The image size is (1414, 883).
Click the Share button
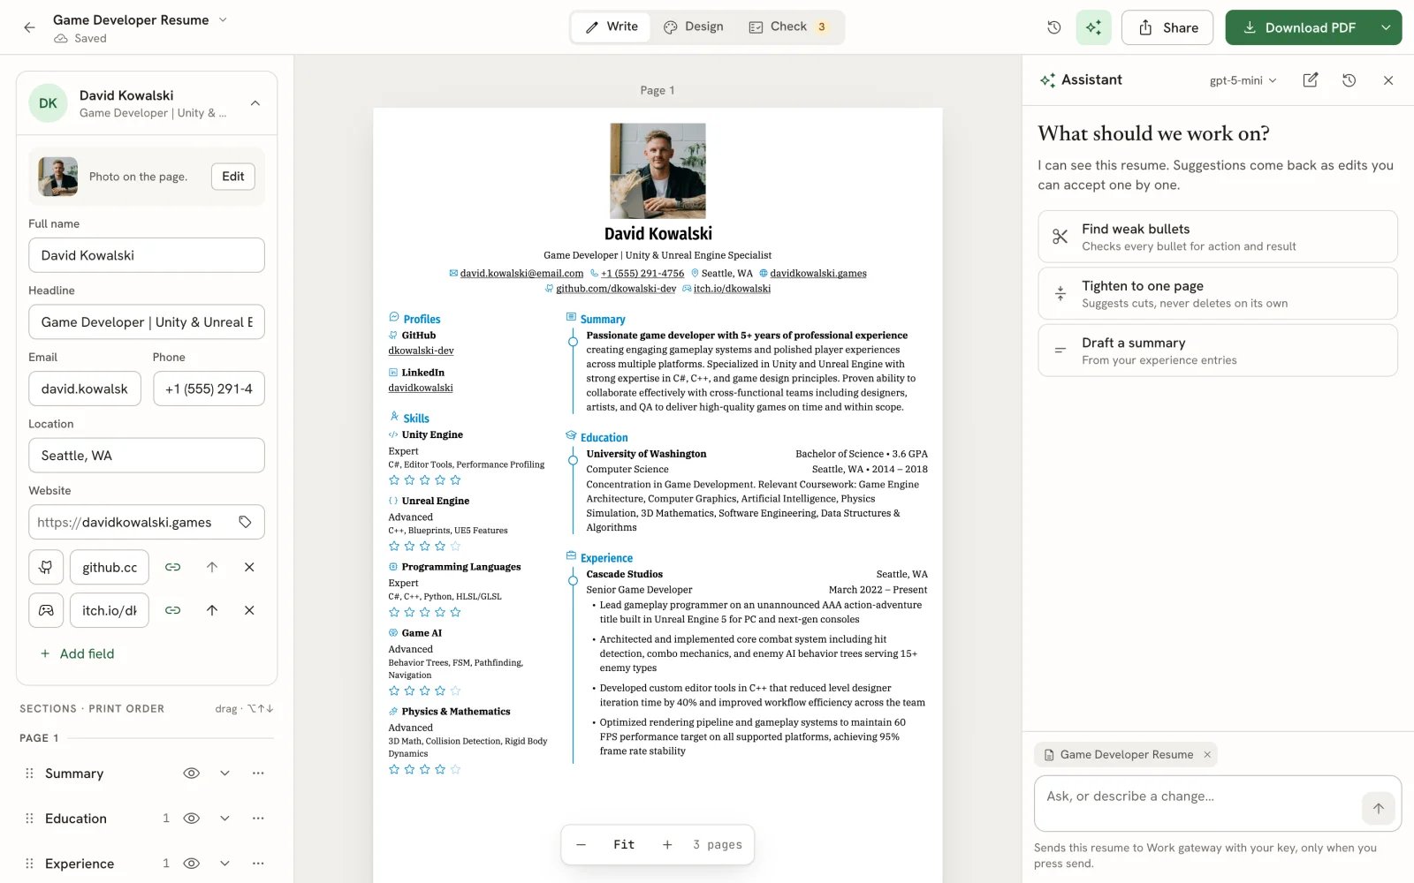(1167, 27)
